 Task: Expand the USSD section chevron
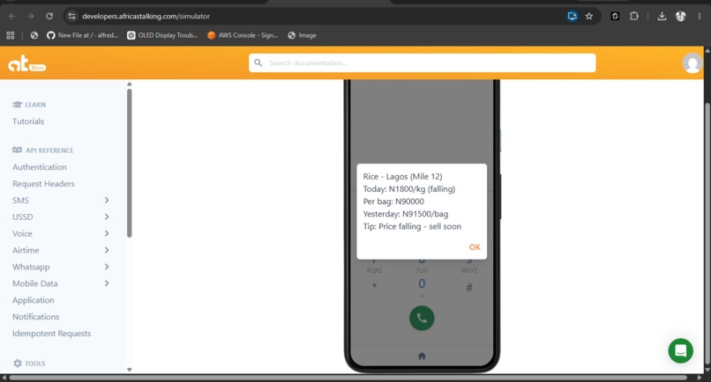(x=107, y=217)
